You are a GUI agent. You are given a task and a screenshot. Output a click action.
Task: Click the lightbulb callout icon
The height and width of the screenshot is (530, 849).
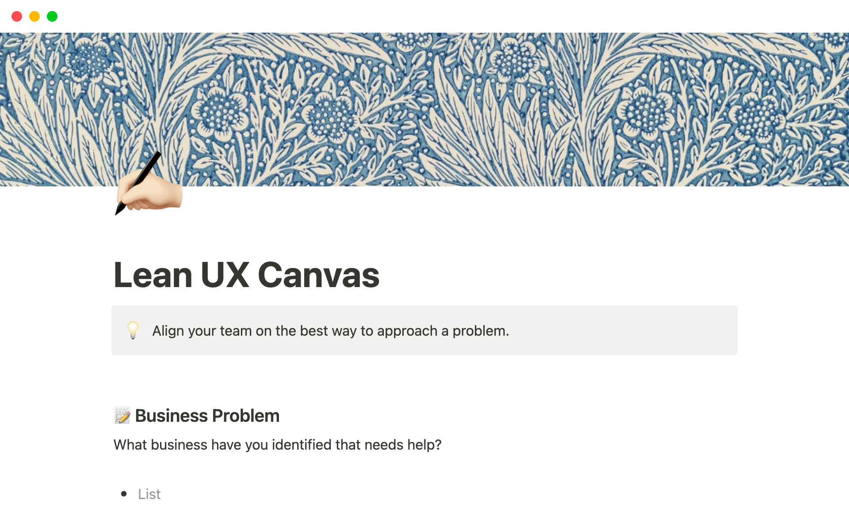(x=133, y=330)
